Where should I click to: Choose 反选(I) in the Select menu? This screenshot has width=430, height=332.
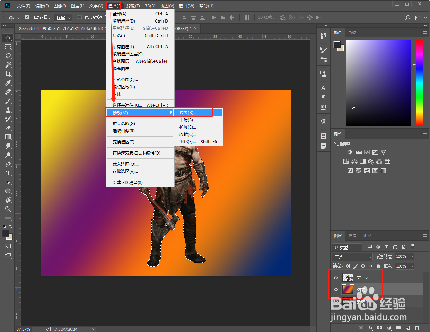140,35
